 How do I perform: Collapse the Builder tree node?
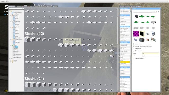pos(11,27)
